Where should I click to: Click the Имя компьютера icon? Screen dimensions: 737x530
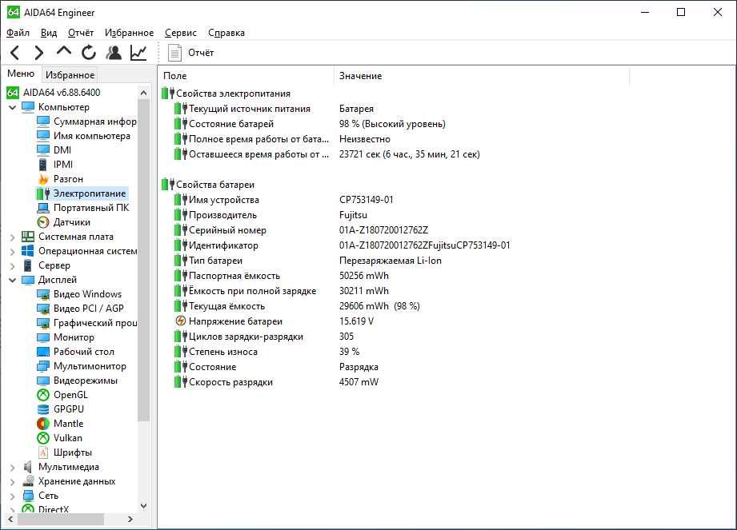pyautogui.click(x=43, y=136)
